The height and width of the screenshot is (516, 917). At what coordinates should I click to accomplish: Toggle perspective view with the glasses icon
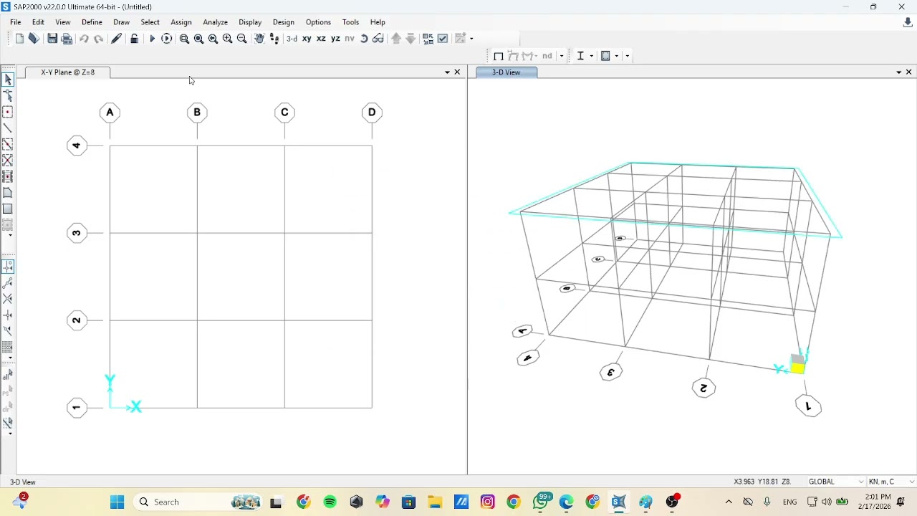(x=378, y=39)
